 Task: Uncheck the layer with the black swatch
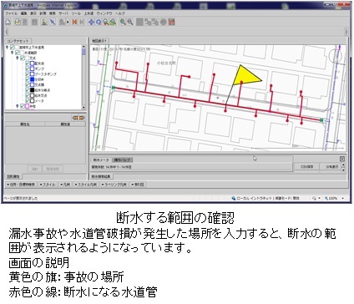coord(28,90)
